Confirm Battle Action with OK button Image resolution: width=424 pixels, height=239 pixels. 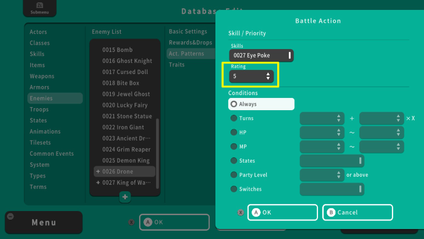coord(282,212)
